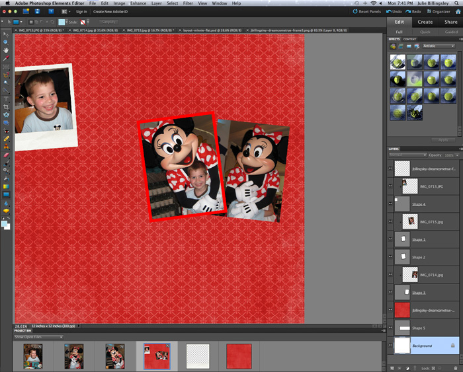Open the shape color dropdown arrow
The width and height of the screenshot is (463, 372).
tap(66, 22)
